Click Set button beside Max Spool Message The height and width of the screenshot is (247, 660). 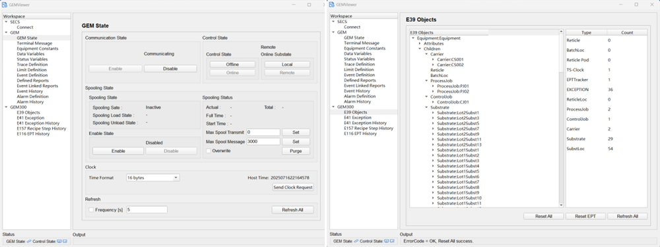click(x=296, y=142)
